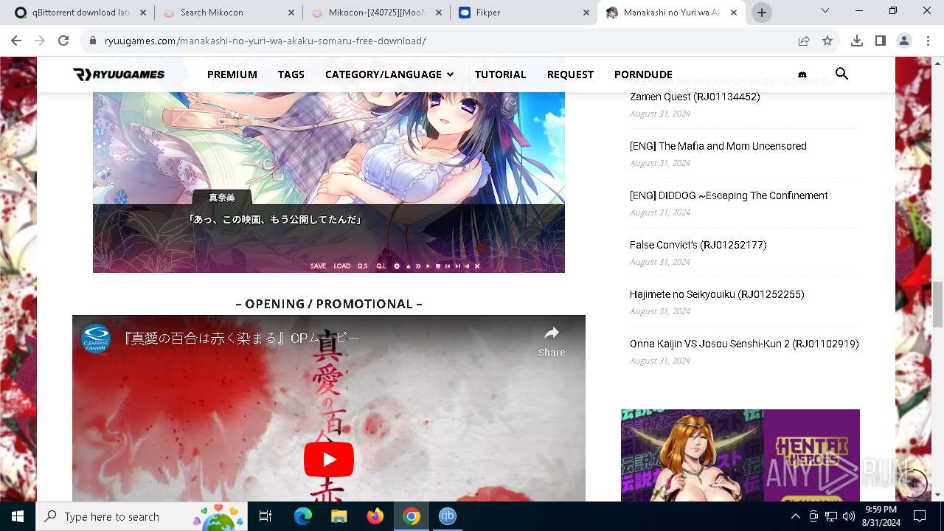944x531 pixels.
Task: Click the page vertical scrollbar thumb
Action: tap(937, 304)
